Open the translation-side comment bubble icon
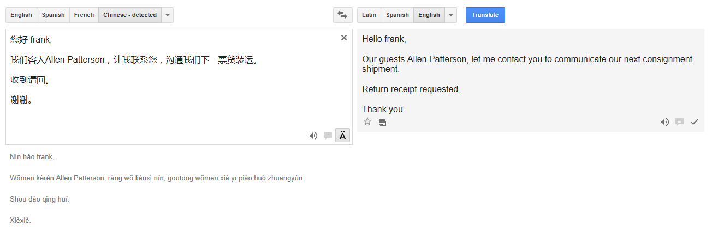This screenshot has height=236, width=712. pos(679,122)
